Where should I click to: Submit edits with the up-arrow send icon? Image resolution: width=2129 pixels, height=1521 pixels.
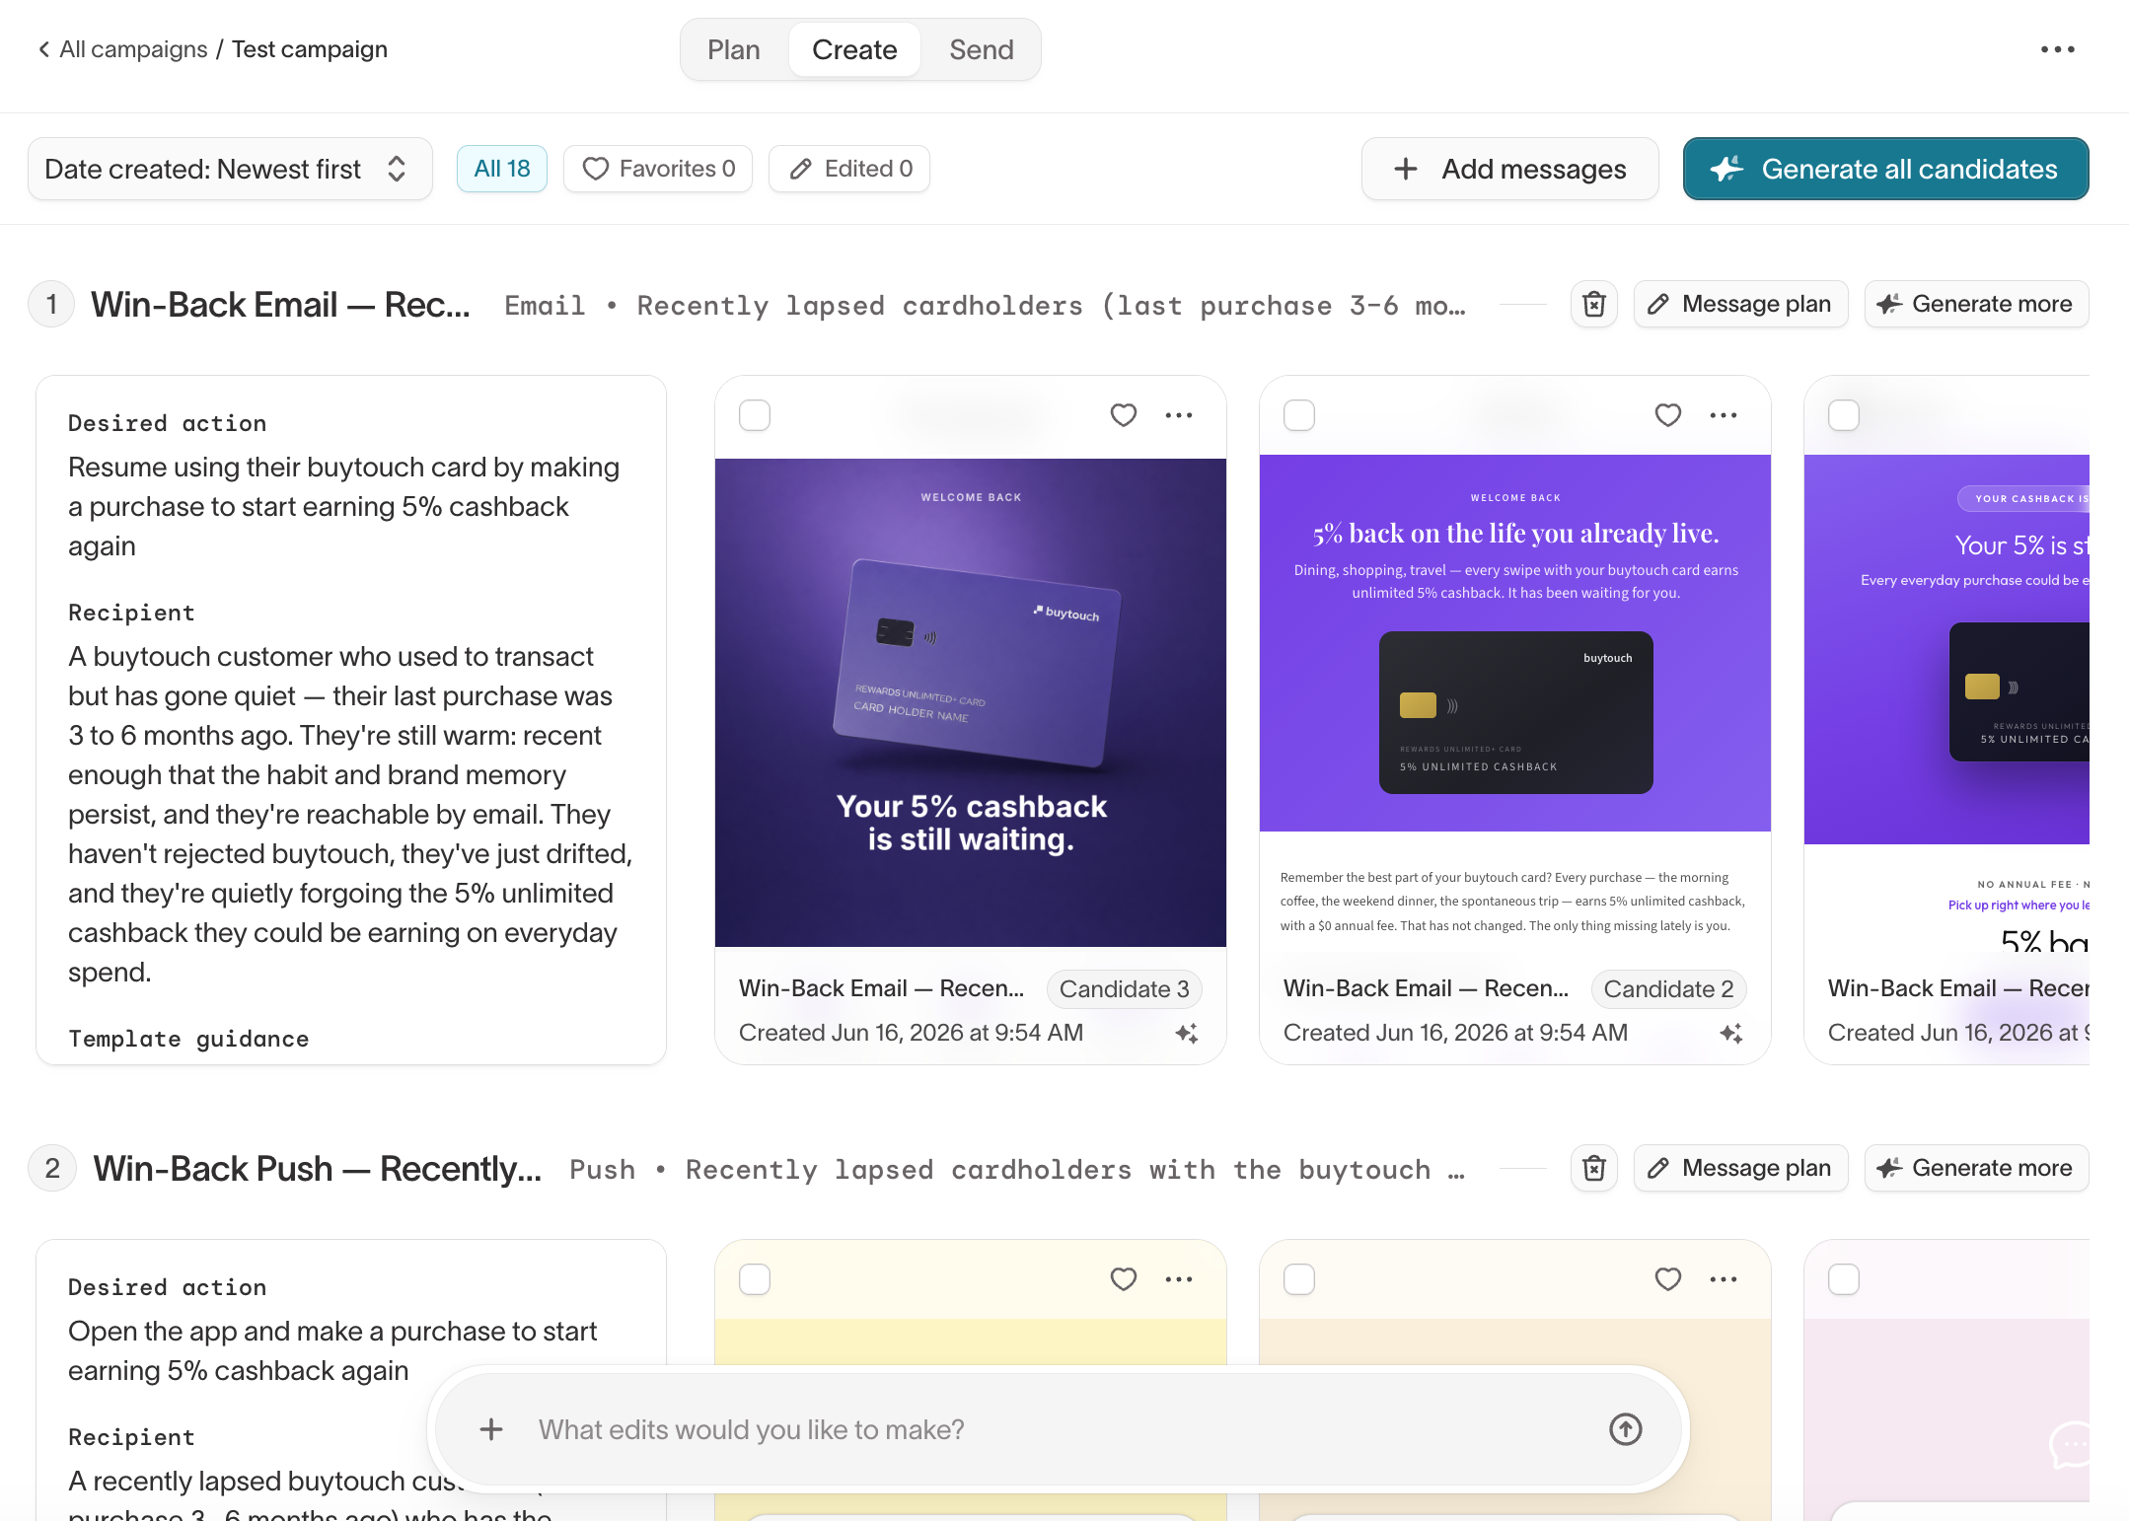point(1626,1429)
